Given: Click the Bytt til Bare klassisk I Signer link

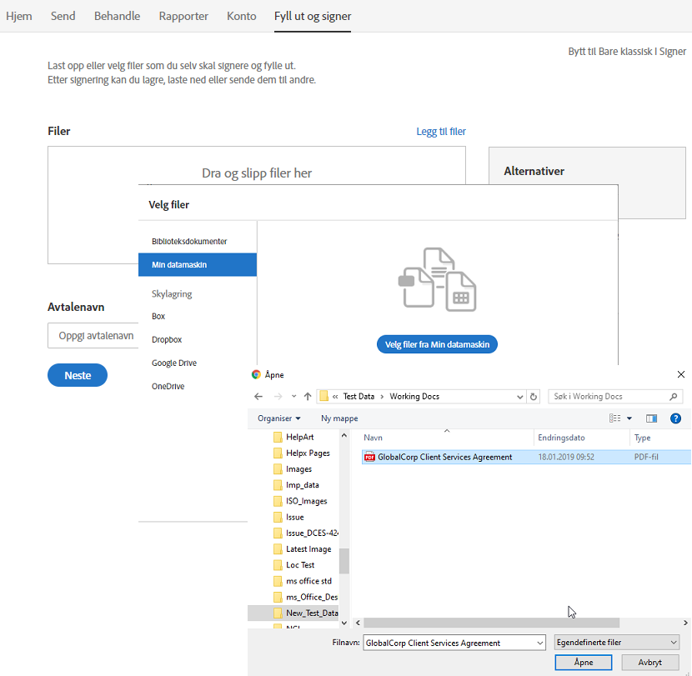Looking at the screenshot, I should [x=627, y=51].
